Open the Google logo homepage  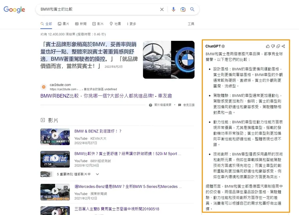(14, 9)
